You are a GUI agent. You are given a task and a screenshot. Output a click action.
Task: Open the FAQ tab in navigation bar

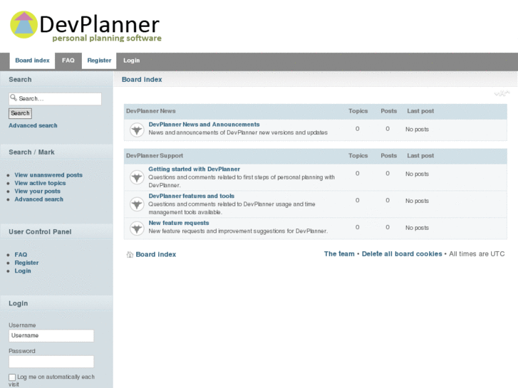[68, 61]
